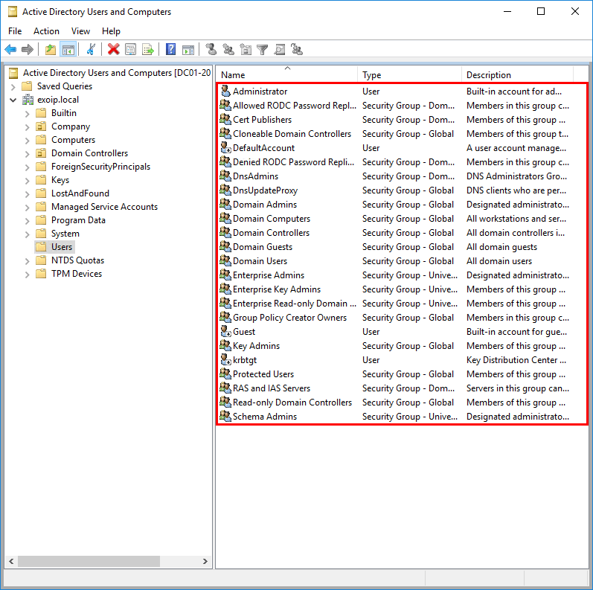Click the Administrator user icon
593x590 pixels.
(225, 91)
